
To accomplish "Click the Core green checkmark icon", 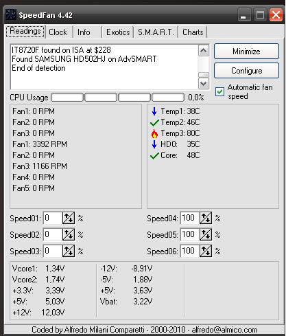I will 154,156.
